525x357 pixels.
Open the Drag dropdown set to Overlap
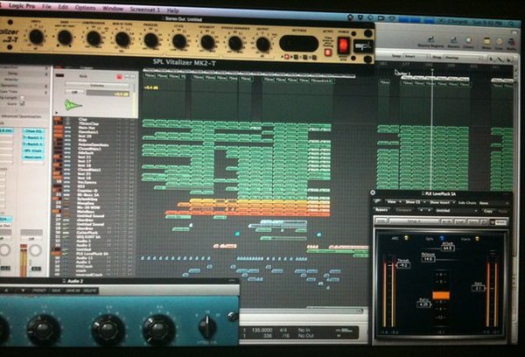tap(462, 58)
